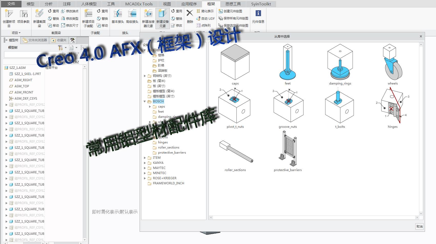Click the 新建连接器元素 icon
The image size is (436, 244).
point(148,14)
